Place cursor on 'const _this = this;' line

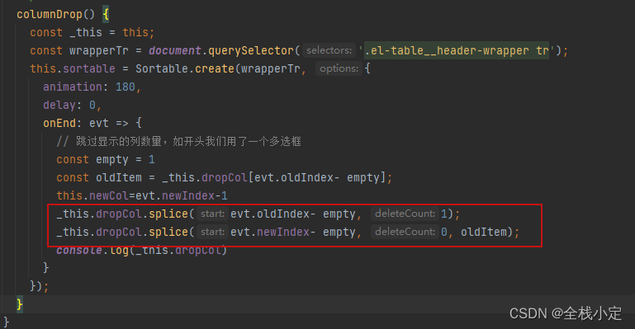[x=92, y=32]
